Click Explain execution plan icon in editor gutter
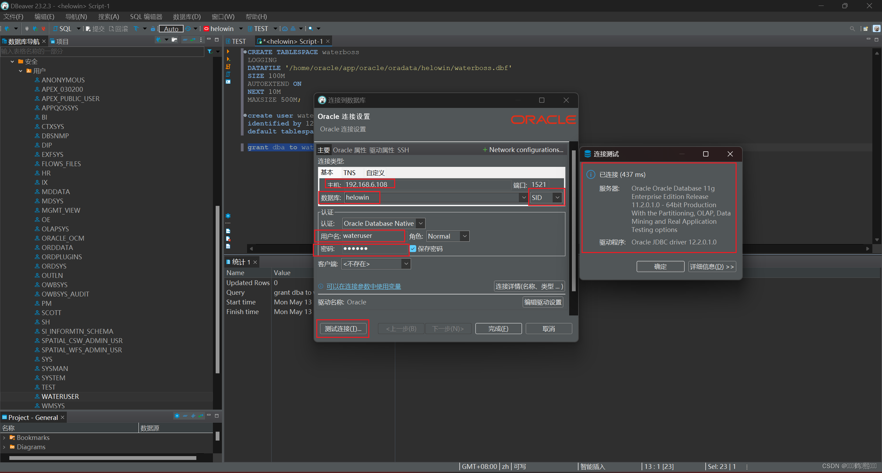 tap(228, 74)
